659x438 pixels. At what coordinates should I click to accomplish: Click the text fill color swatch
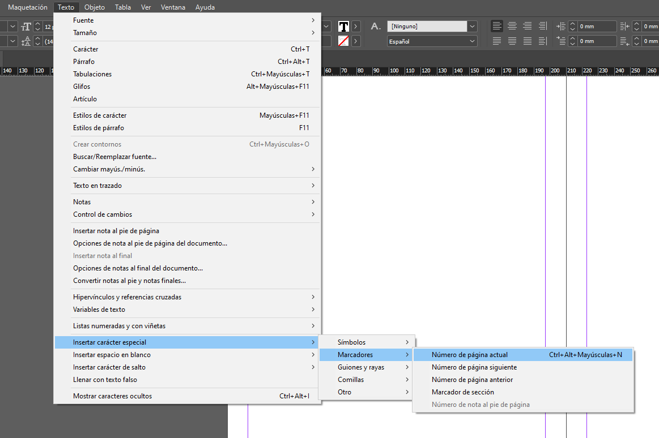[343, 27]
